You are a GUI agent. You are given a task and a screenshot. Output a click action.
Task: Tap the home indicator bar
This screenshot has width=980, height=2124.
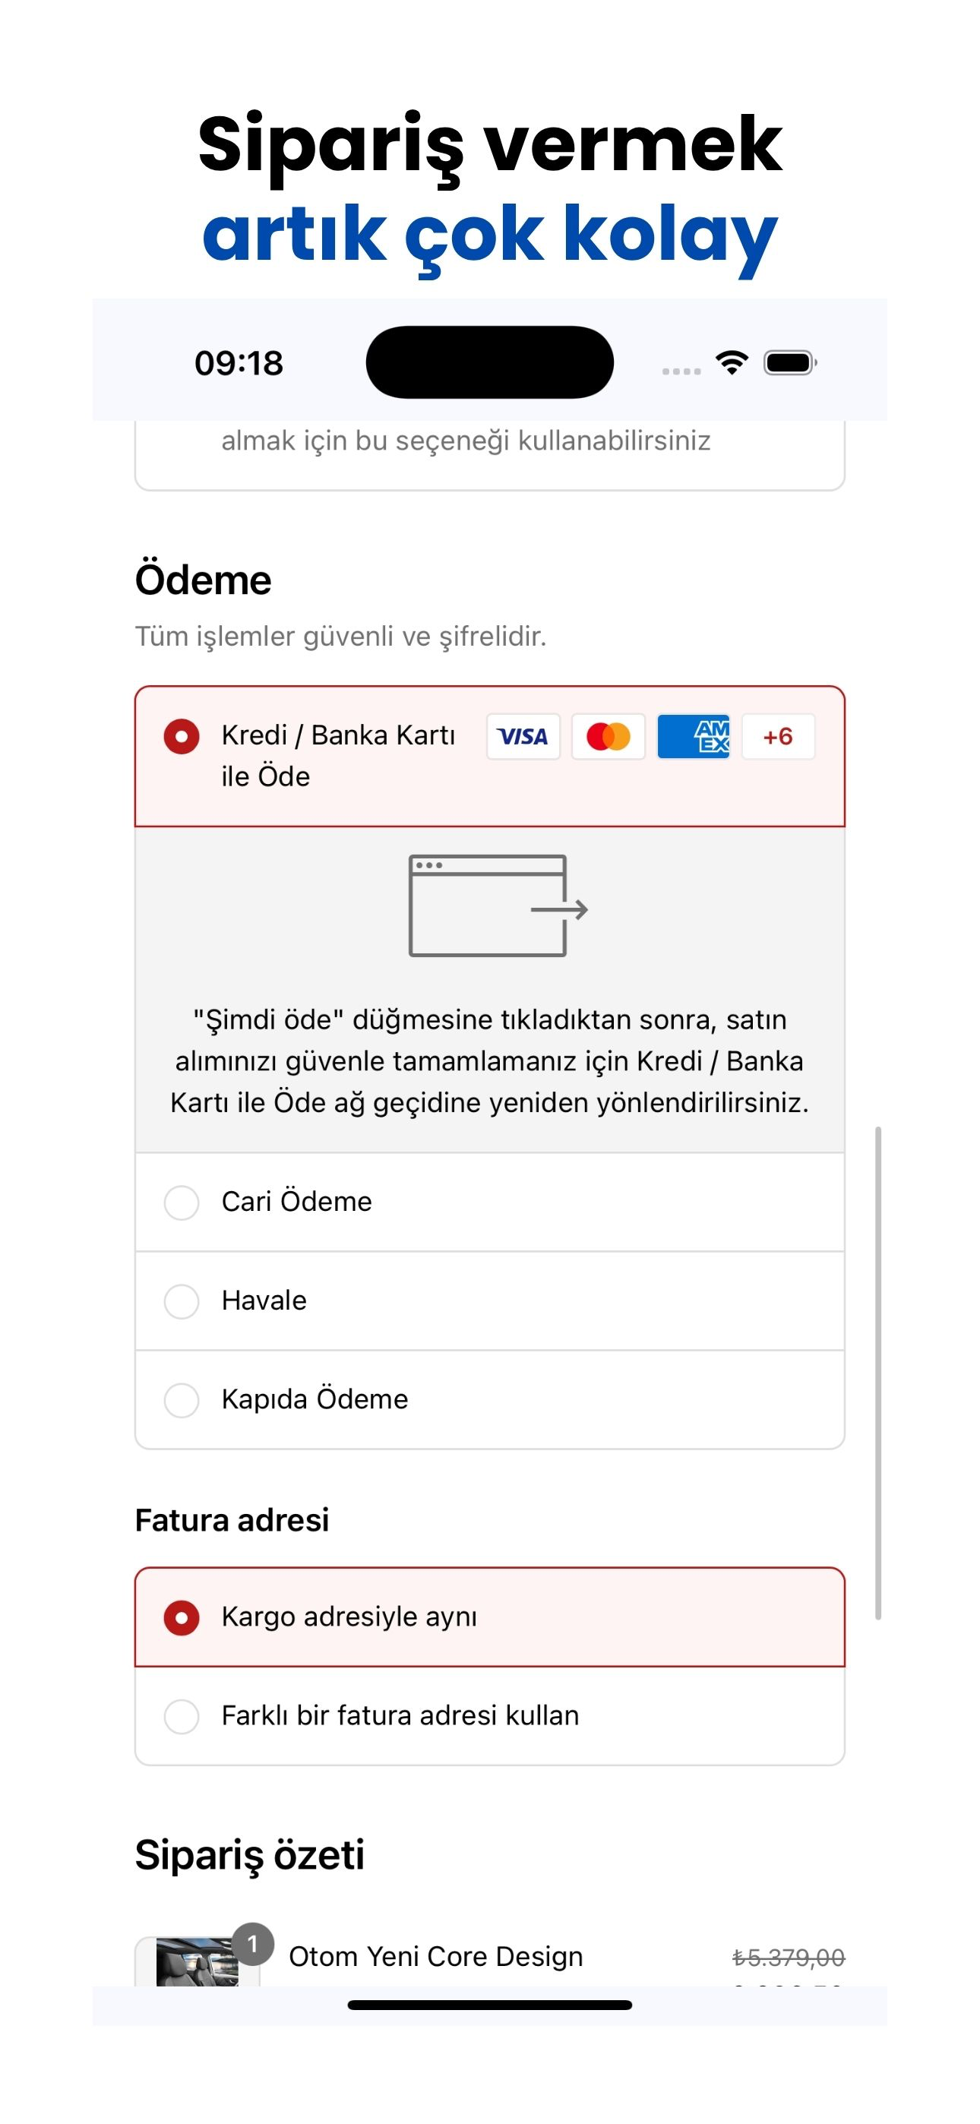[x=490, y=2005]
